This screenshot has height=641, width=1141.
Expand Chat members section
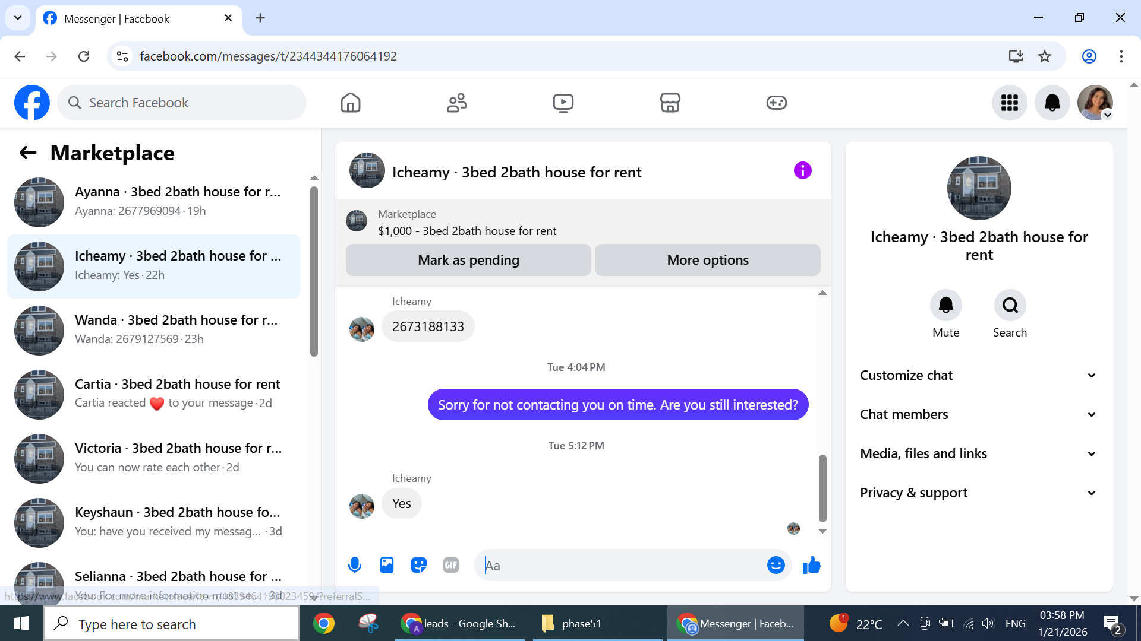(x=979, y=414)
